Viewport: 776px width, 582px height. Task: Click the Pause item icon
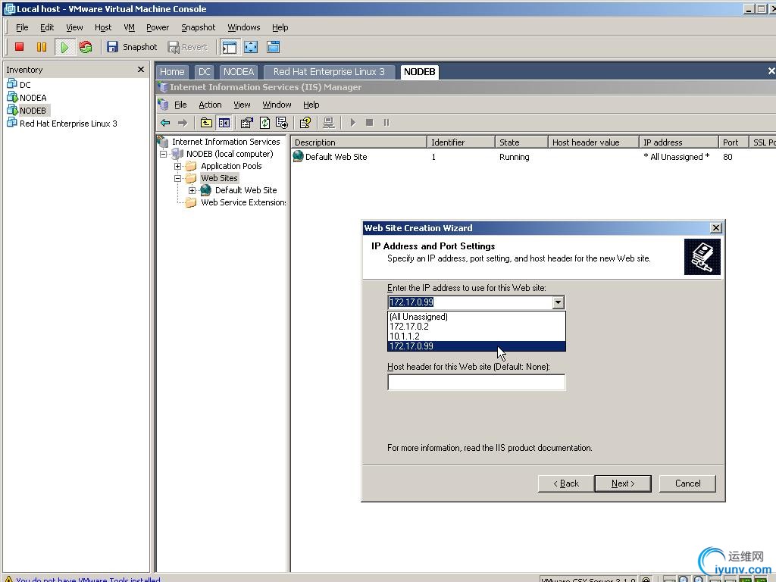386,122
